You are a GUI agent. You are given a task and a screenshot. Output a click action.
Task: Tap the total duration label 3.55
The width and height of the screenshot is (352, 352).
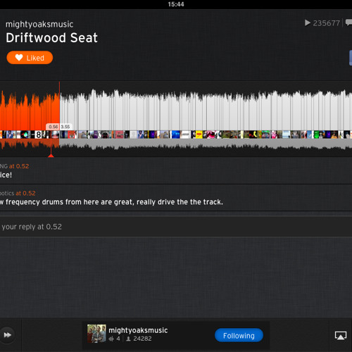(65, 127)
